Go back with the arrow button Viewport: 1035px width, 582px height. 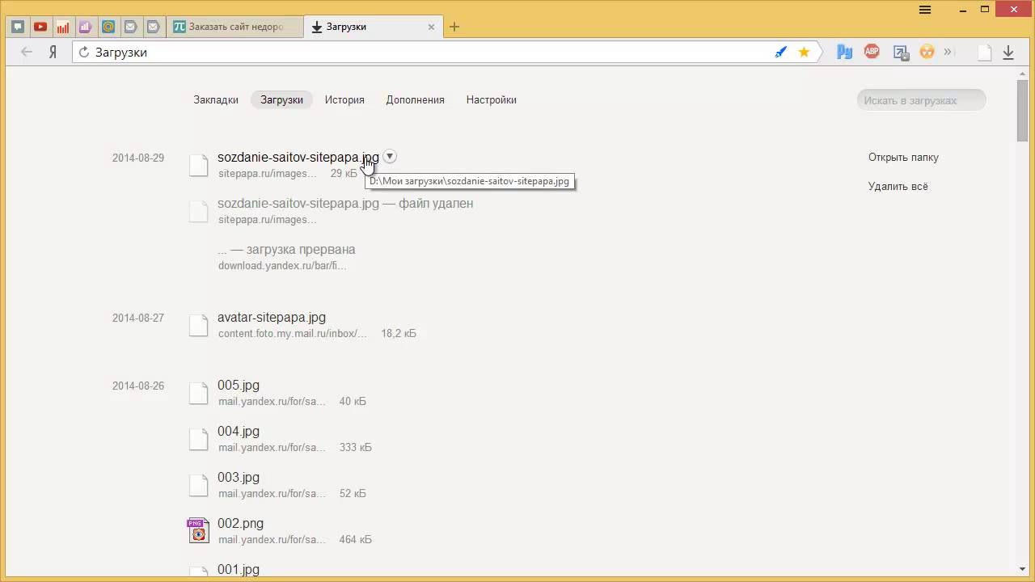point(27,52)
